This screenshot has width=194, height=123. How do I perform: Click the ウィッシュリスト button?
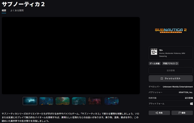(171, 79)
